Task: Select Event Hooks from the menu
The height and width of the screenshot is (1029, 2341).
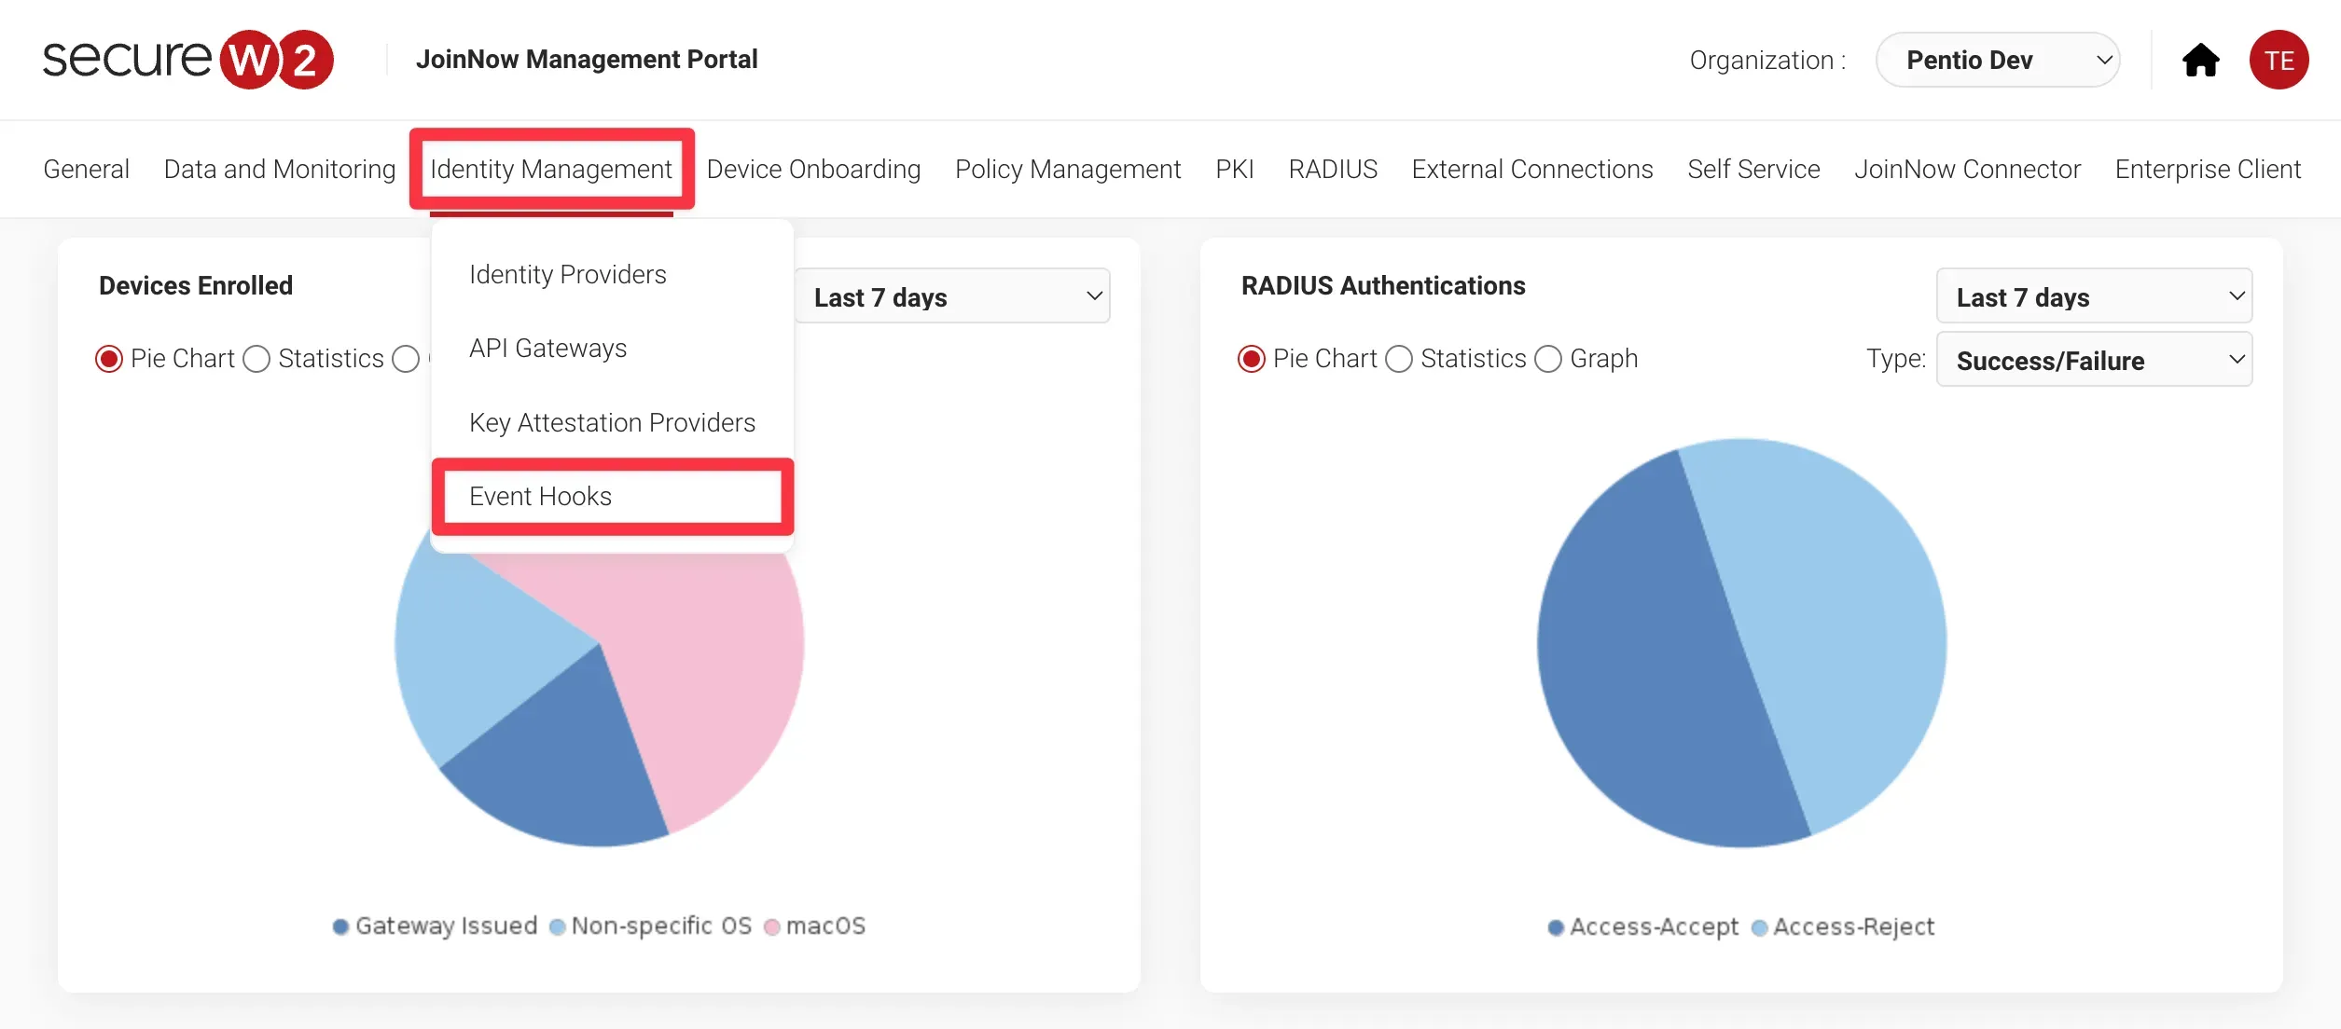Action: (541, 497)
